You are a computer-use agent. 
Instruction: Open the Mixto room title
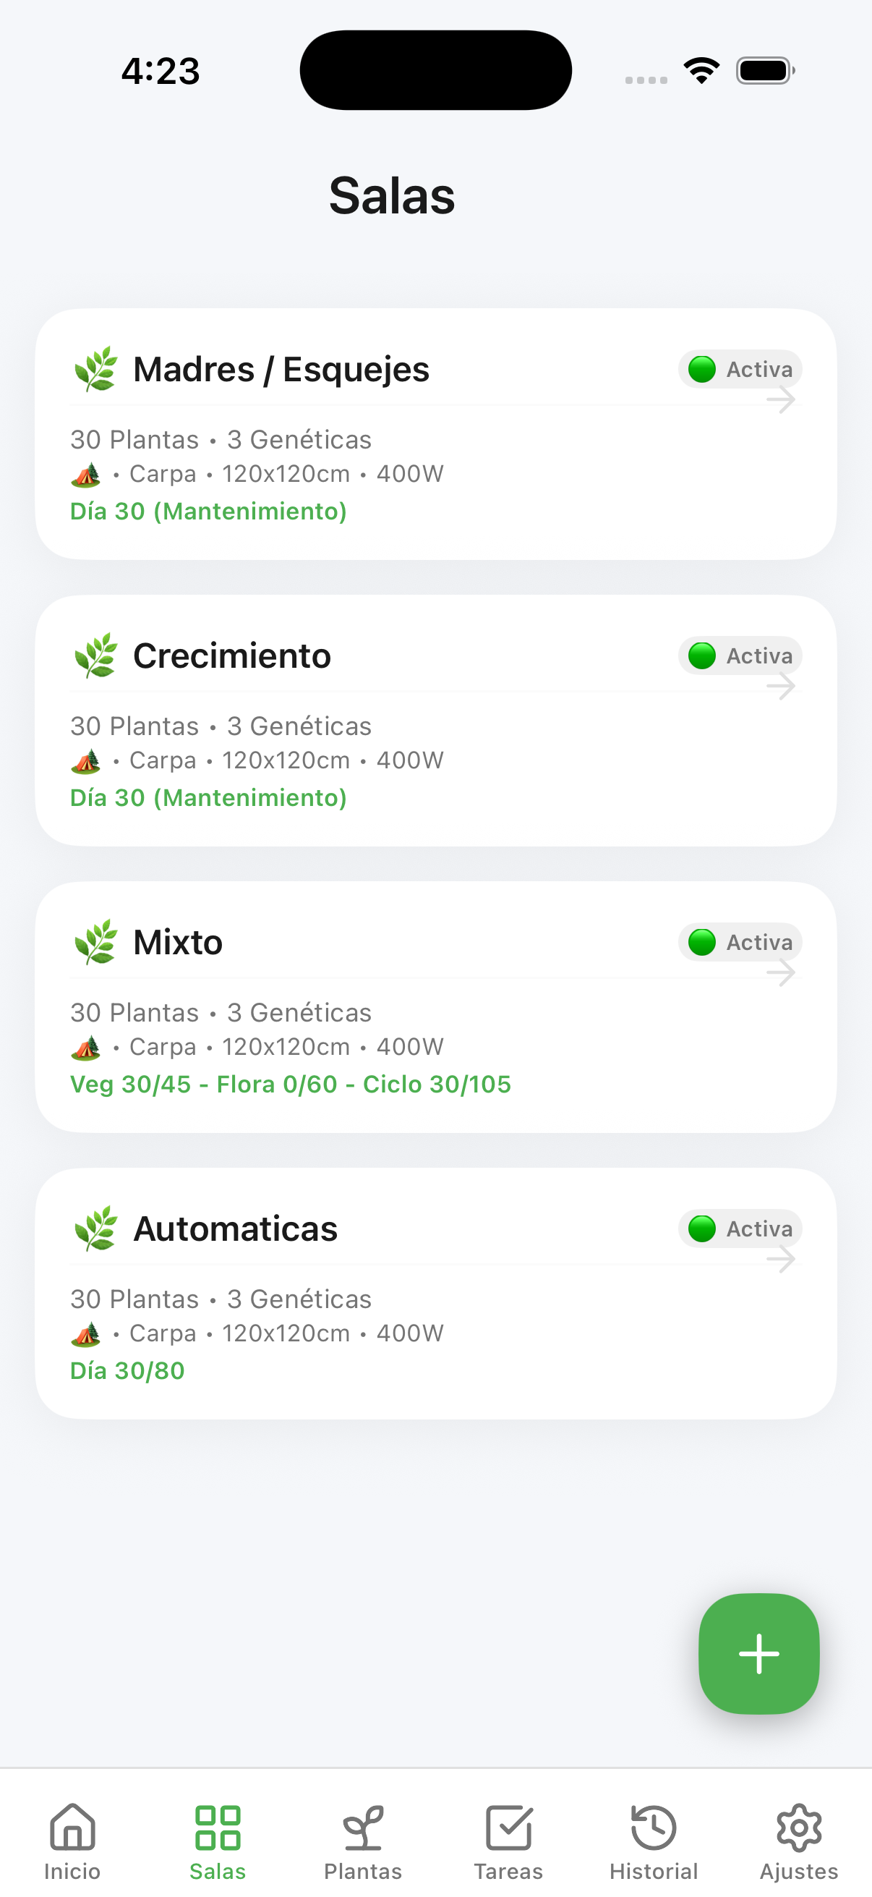[x=177, y=942]
